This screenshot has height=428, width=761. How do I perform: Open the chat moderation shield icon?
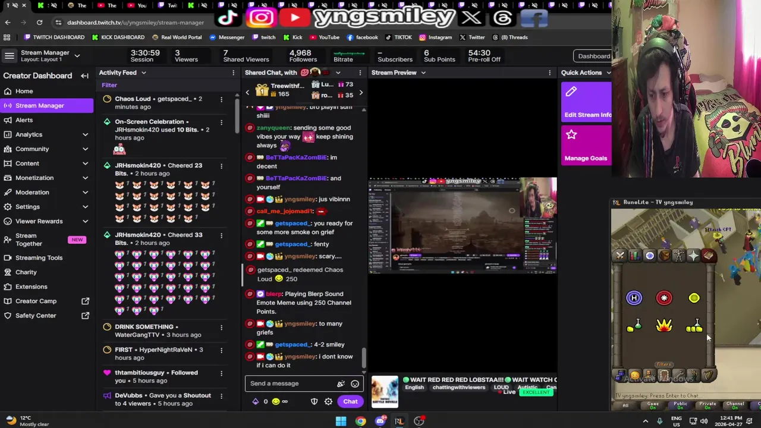(314, 401)
